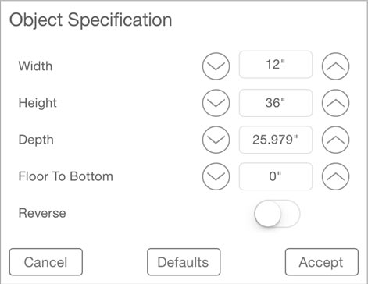Click the Width label
368x284 pixels.
35,66
